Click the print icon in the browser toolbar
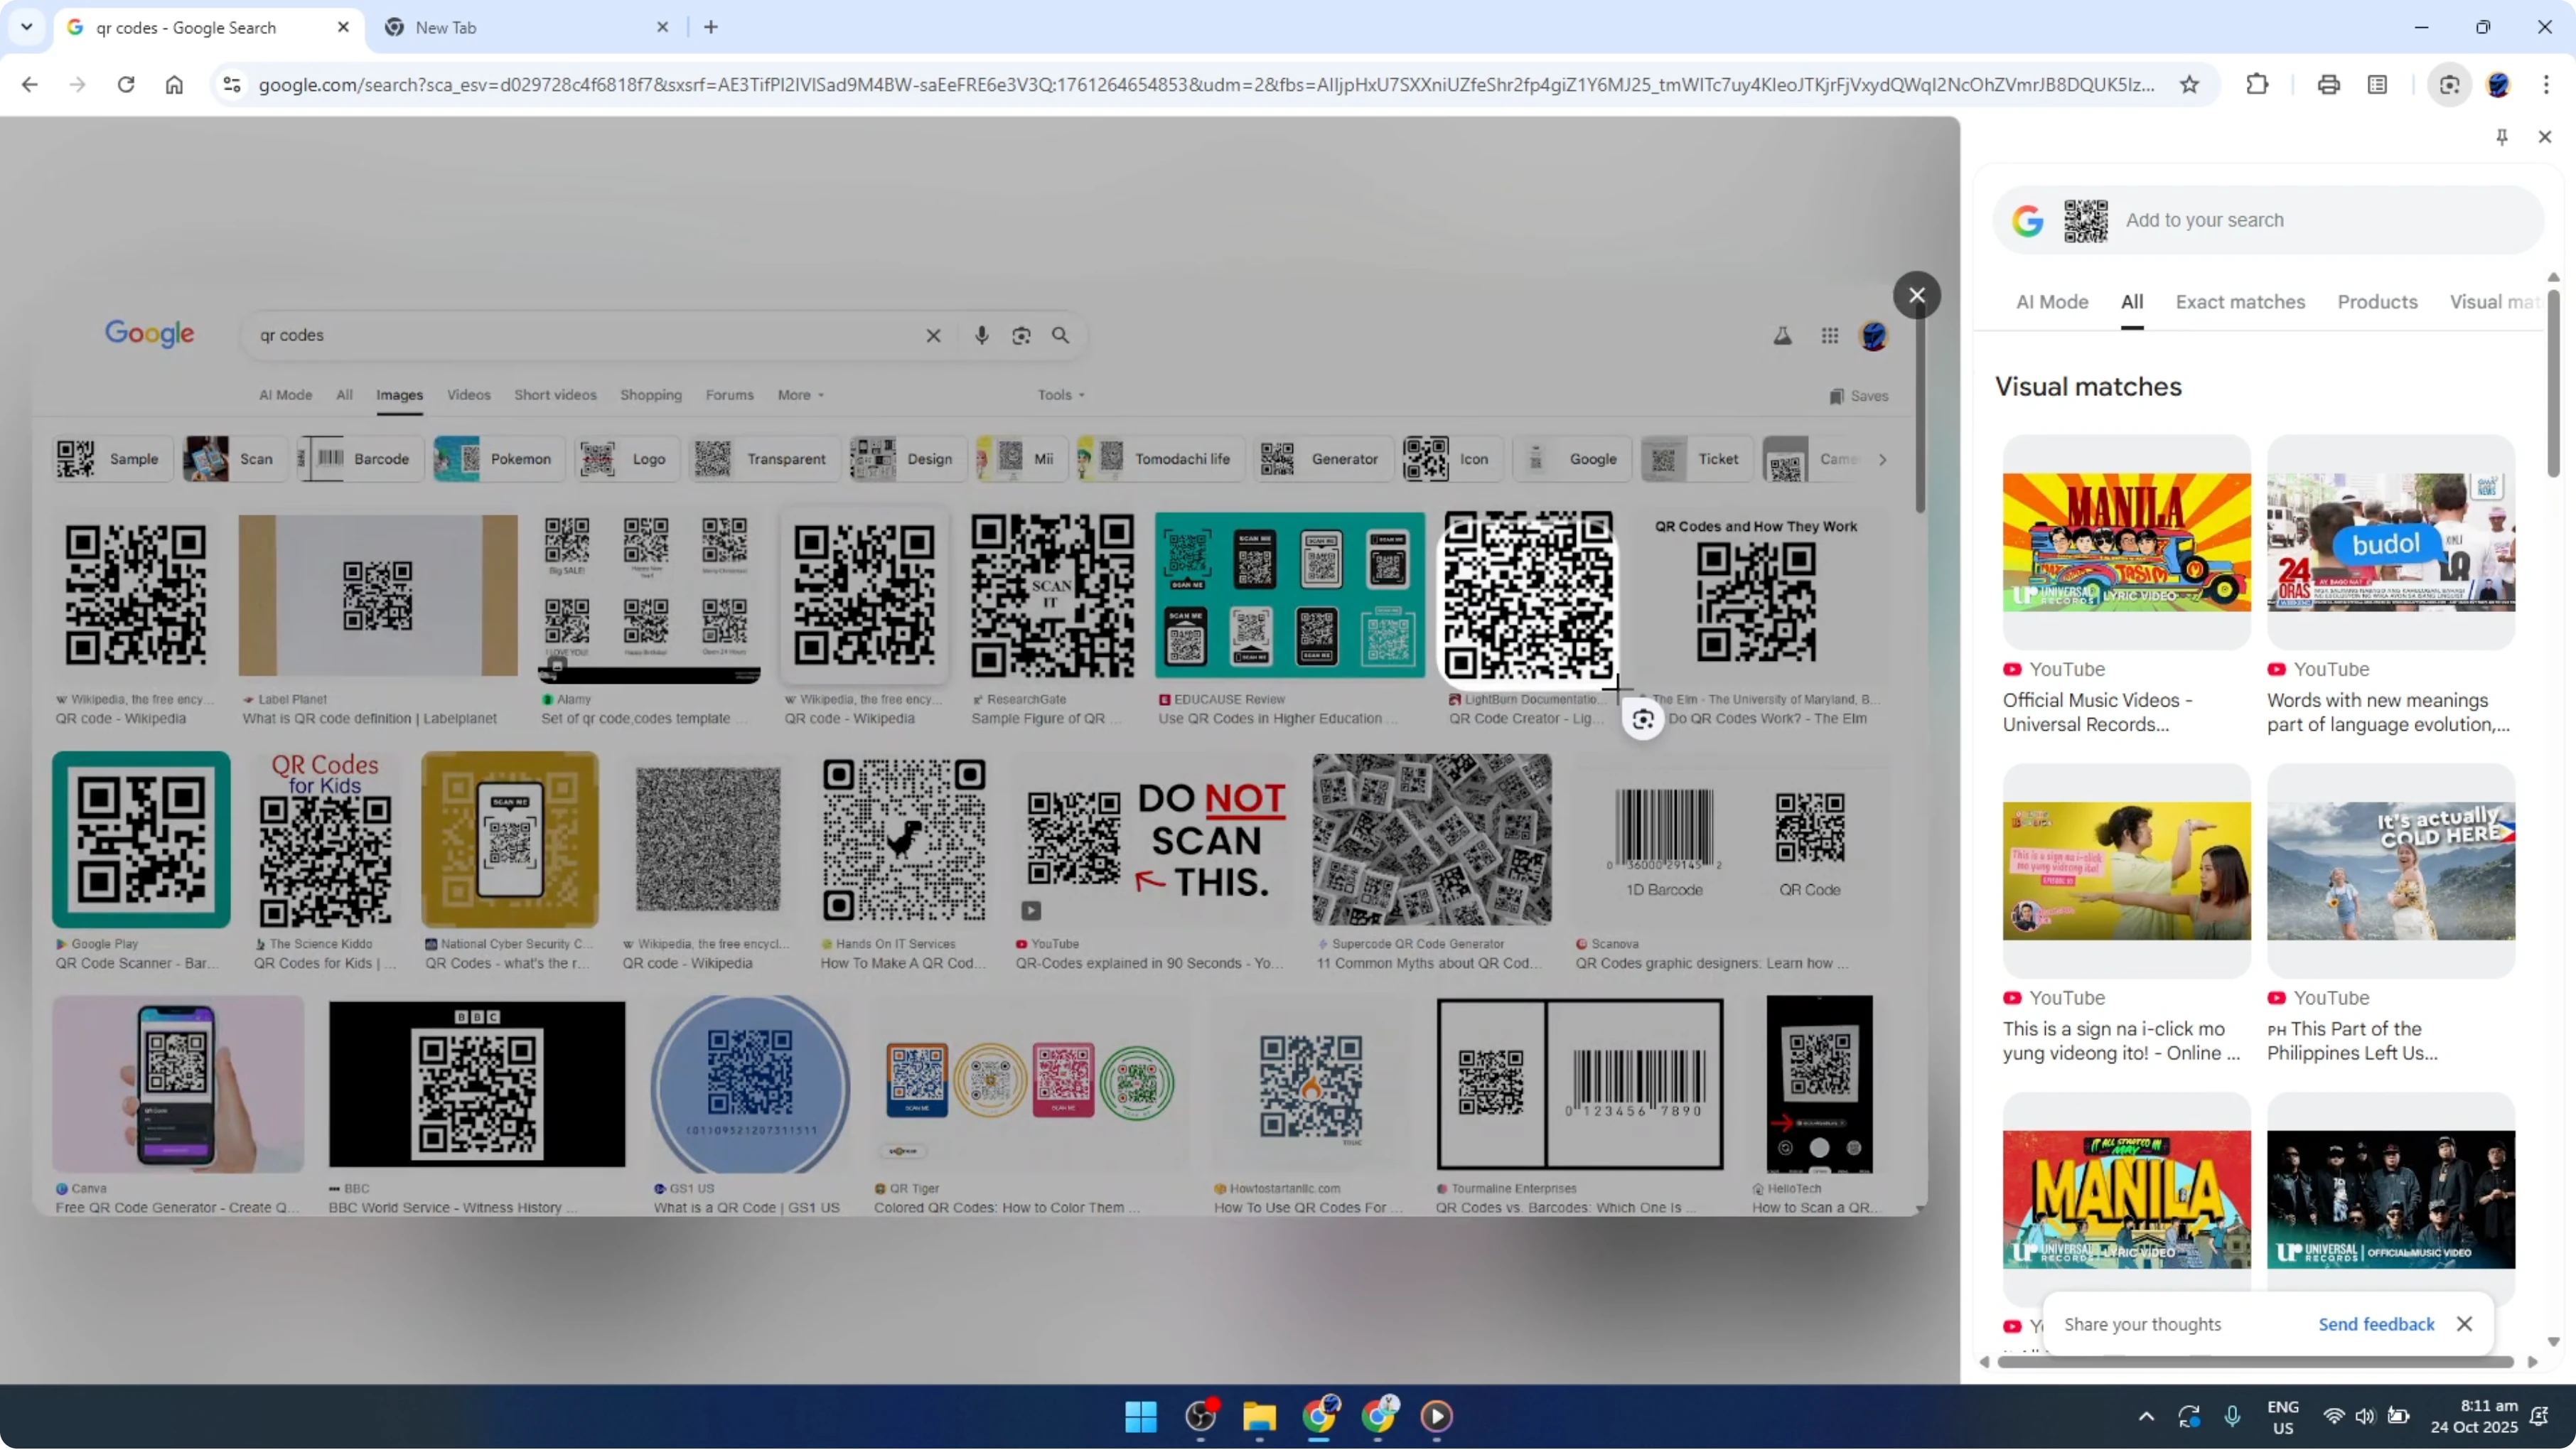This screenshot has width=2576, height=1450. coord(2328,85)
